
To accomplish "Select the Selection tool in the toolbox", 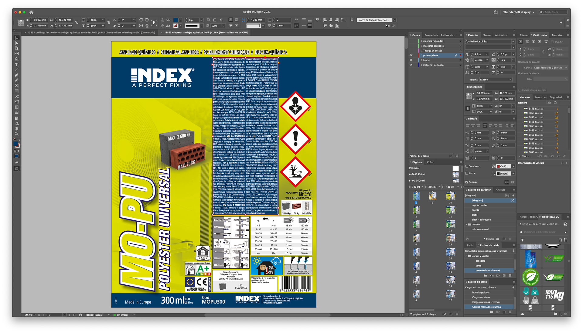I will click(x=17, y=38).
